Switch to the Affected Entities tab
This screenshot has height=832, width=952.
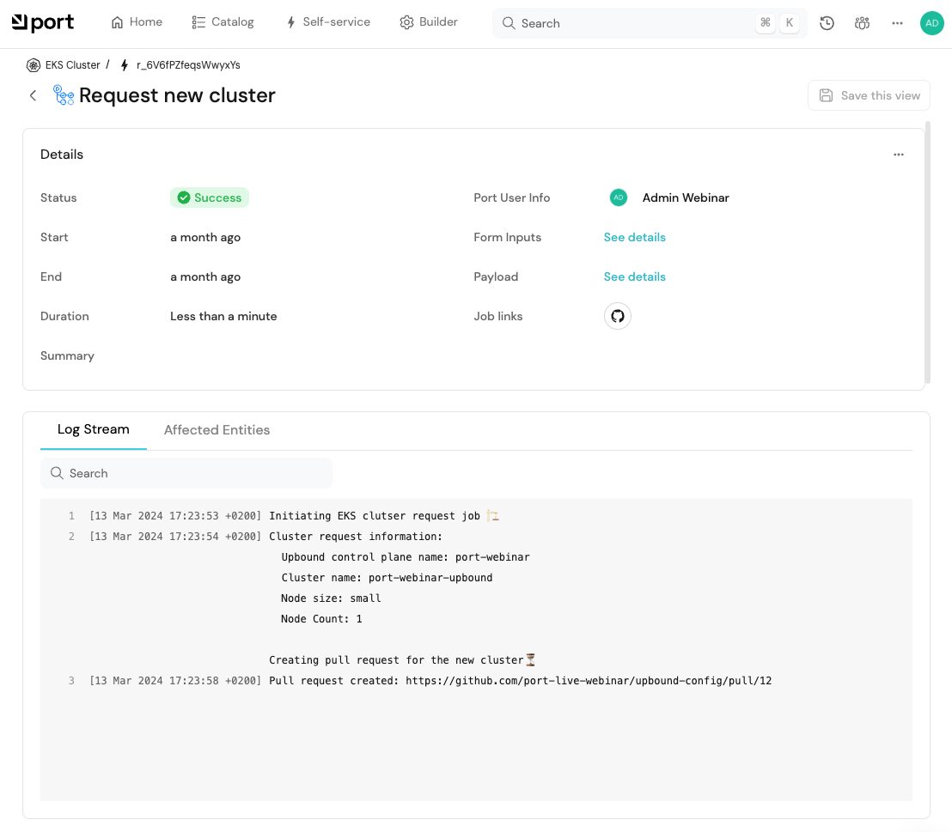point(217,430)
